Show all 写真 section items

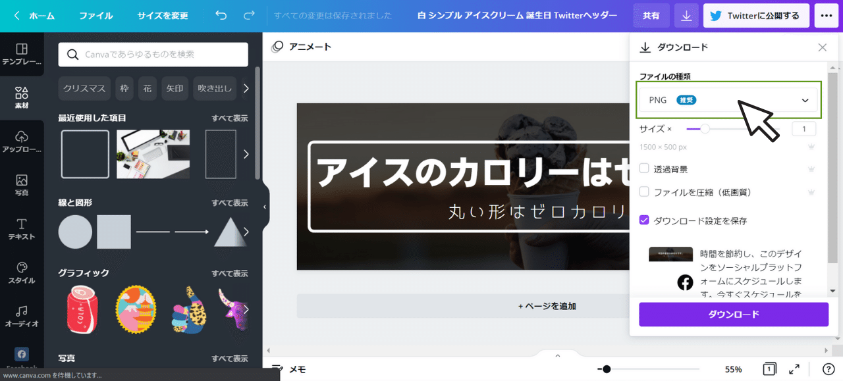tap(229, 359)
